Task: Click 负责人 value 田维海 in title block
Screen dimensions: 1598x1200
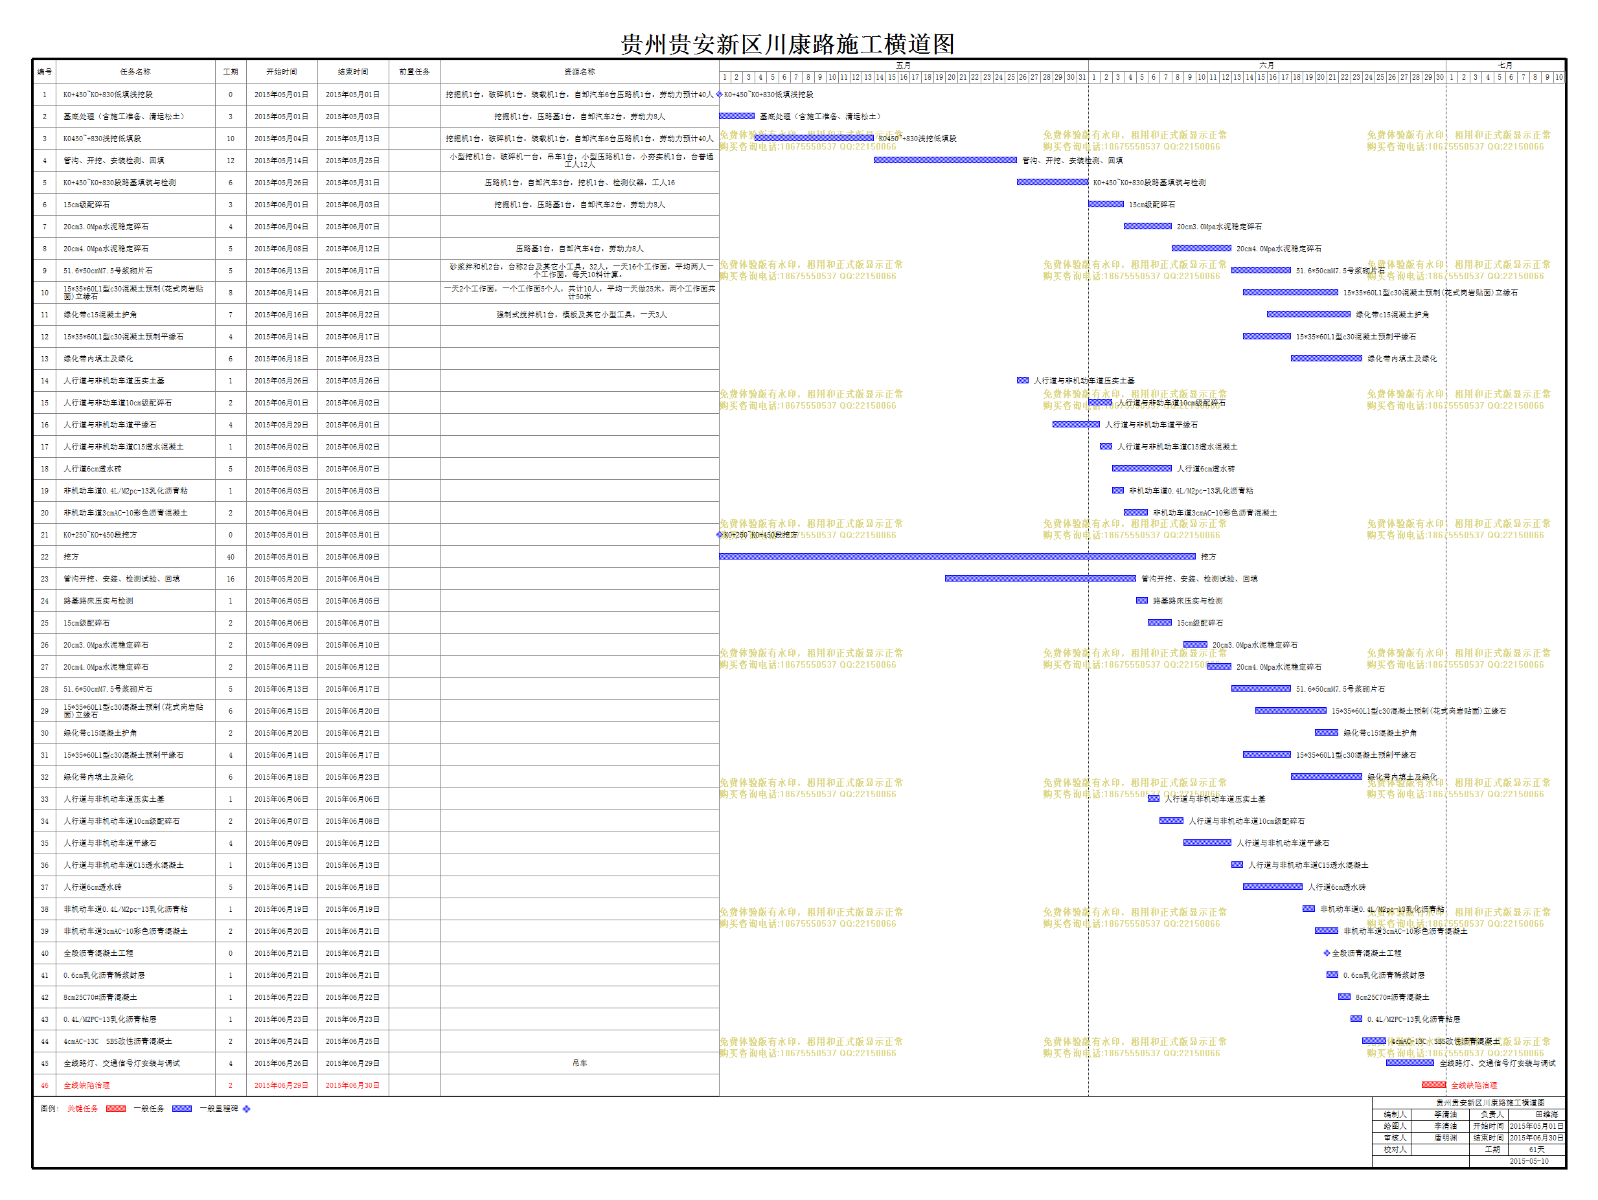Action: [x=1546, y=1115]
